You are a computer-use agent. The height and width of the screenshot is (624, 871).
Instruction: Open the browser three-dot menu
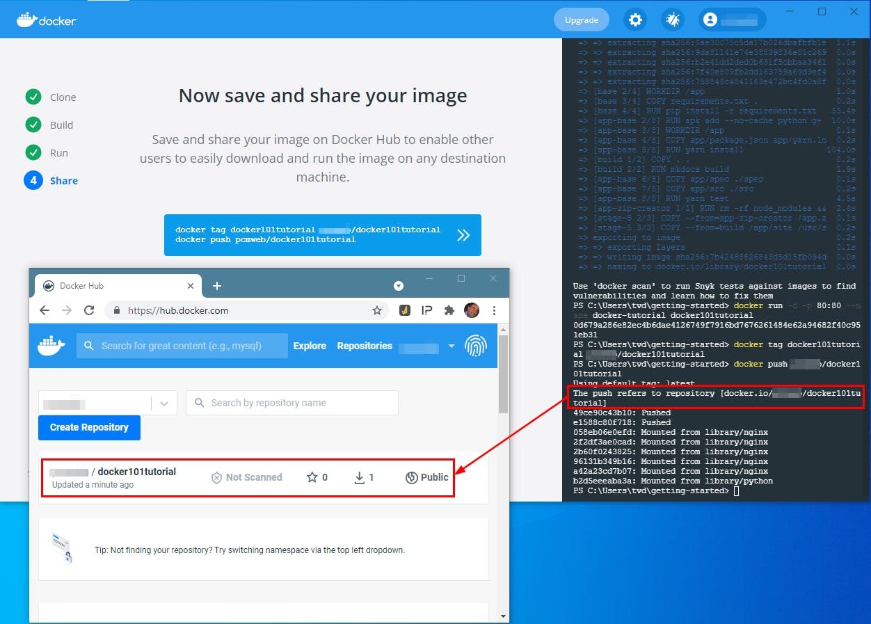(494, 310)
